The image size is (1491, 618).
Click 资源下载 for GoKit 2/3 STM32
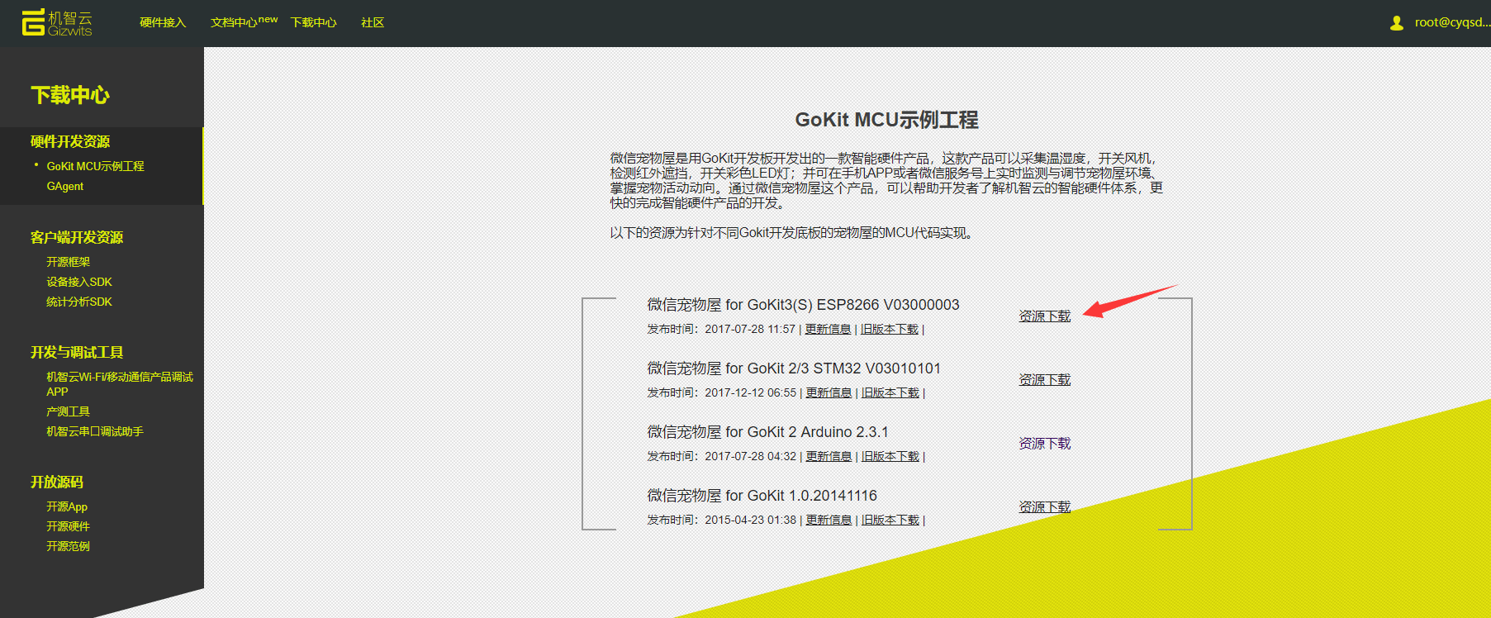coord(1045,380)
